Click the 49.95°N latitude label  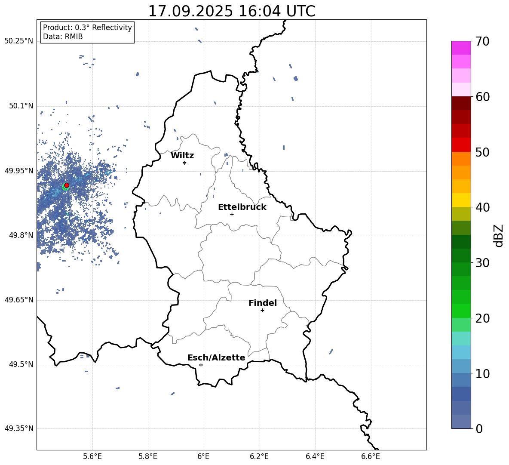(x=19, y=170)
